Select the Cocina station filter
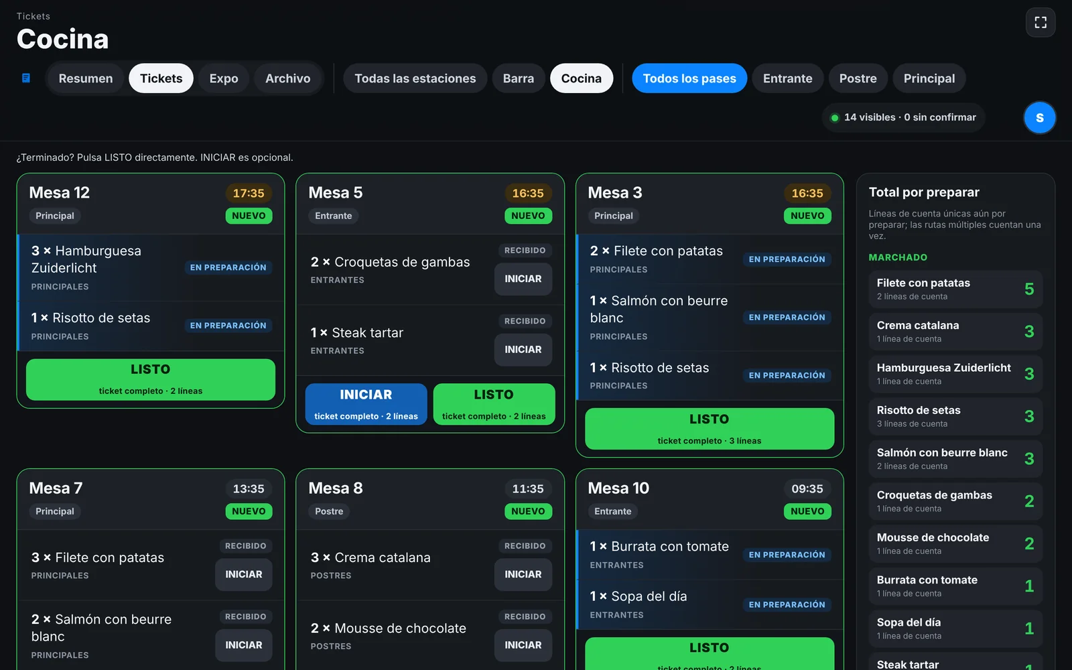Viewport: 1072px width, 670px height. (x=582, y=78)
